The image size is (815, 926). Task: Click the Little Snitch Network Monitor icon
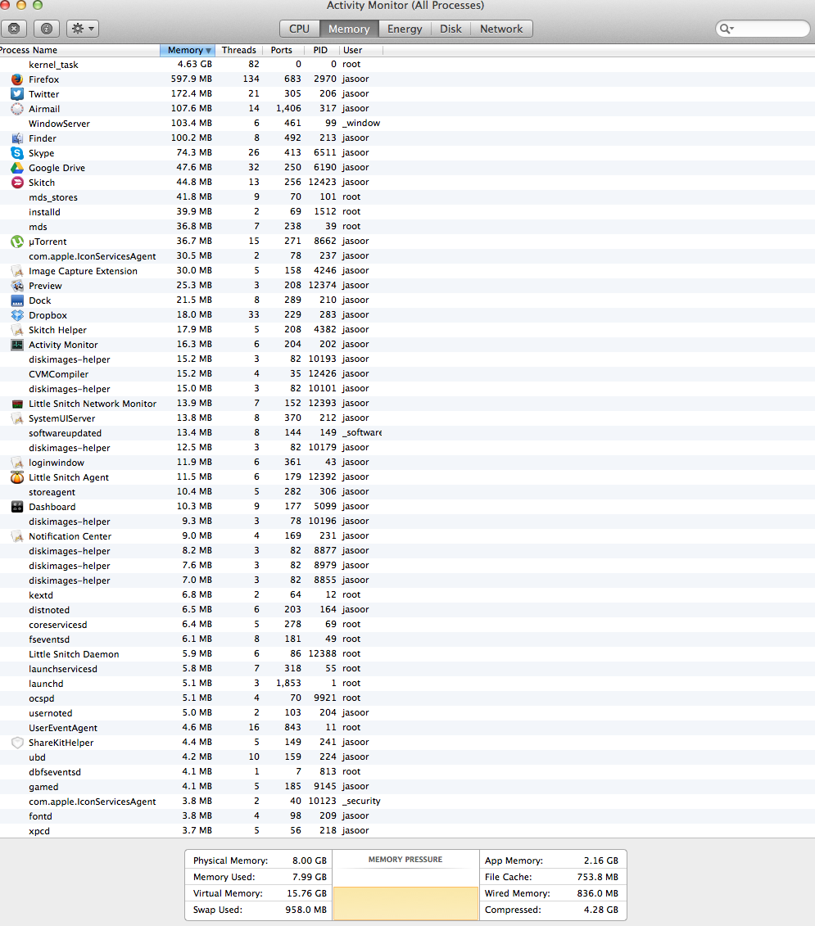(x=17, y=404)
